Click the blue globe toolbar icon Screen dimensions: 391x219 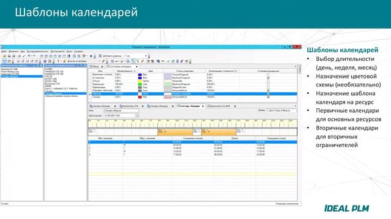[91, 56]
